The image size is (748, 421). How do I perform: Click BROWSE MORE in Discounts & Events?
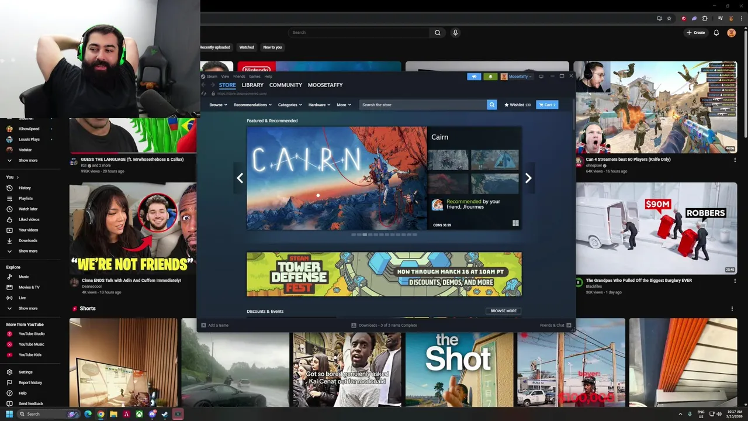pyautogui.click(x=503, y=311)
